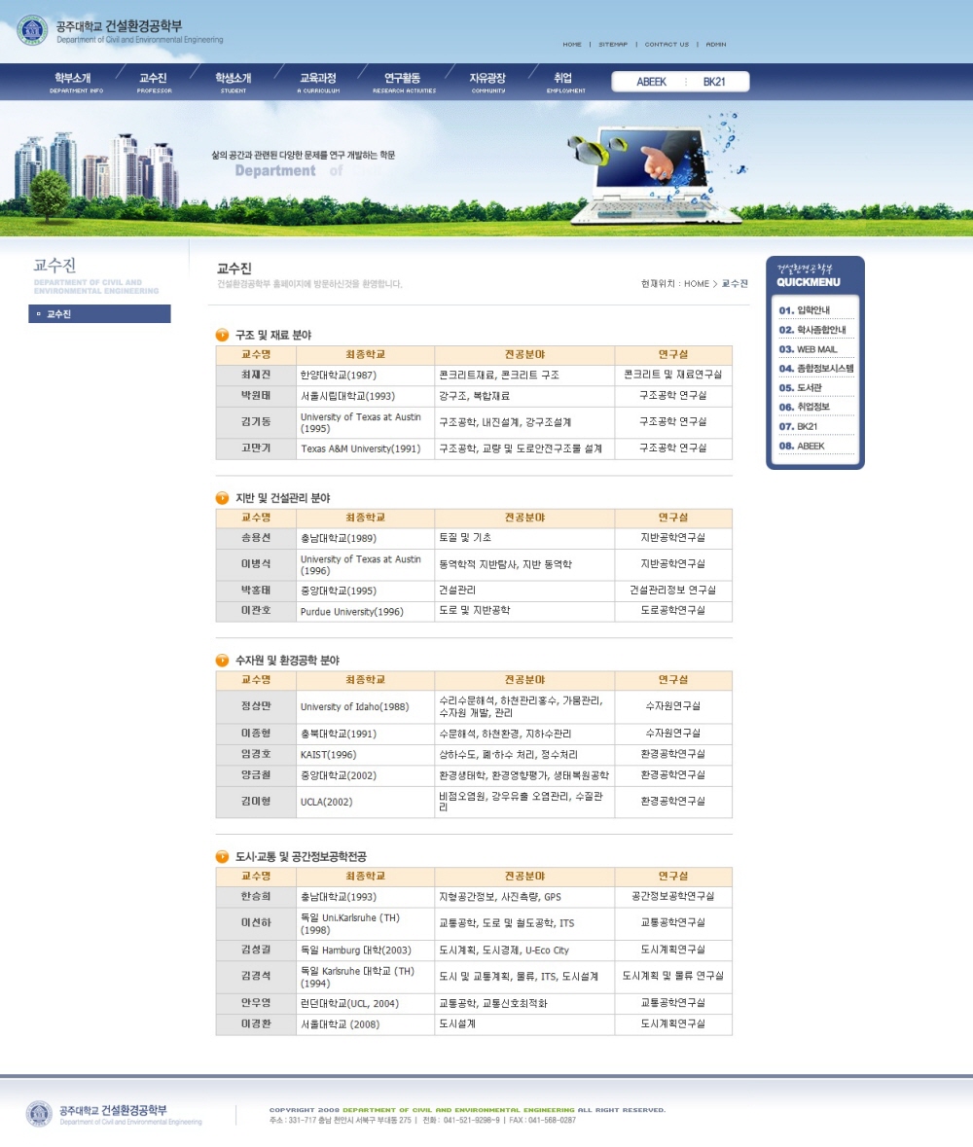
Task: Click orange bullet icon beside 지반 및 건설관리 분야
Action: [x=222, y=498]
